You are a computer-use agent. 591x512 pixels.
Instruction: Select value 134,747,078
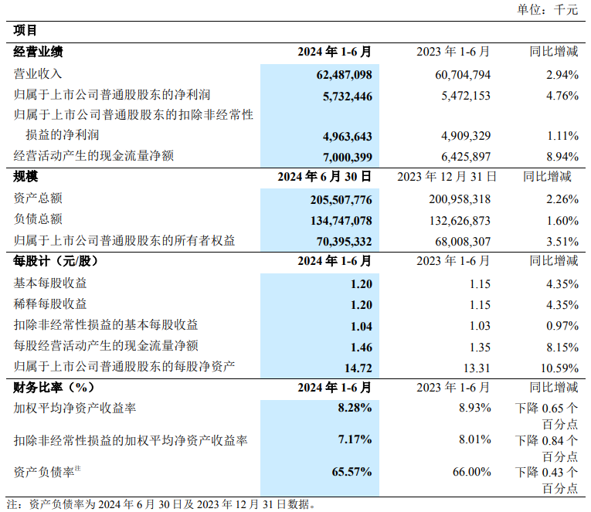coord(341,221)
